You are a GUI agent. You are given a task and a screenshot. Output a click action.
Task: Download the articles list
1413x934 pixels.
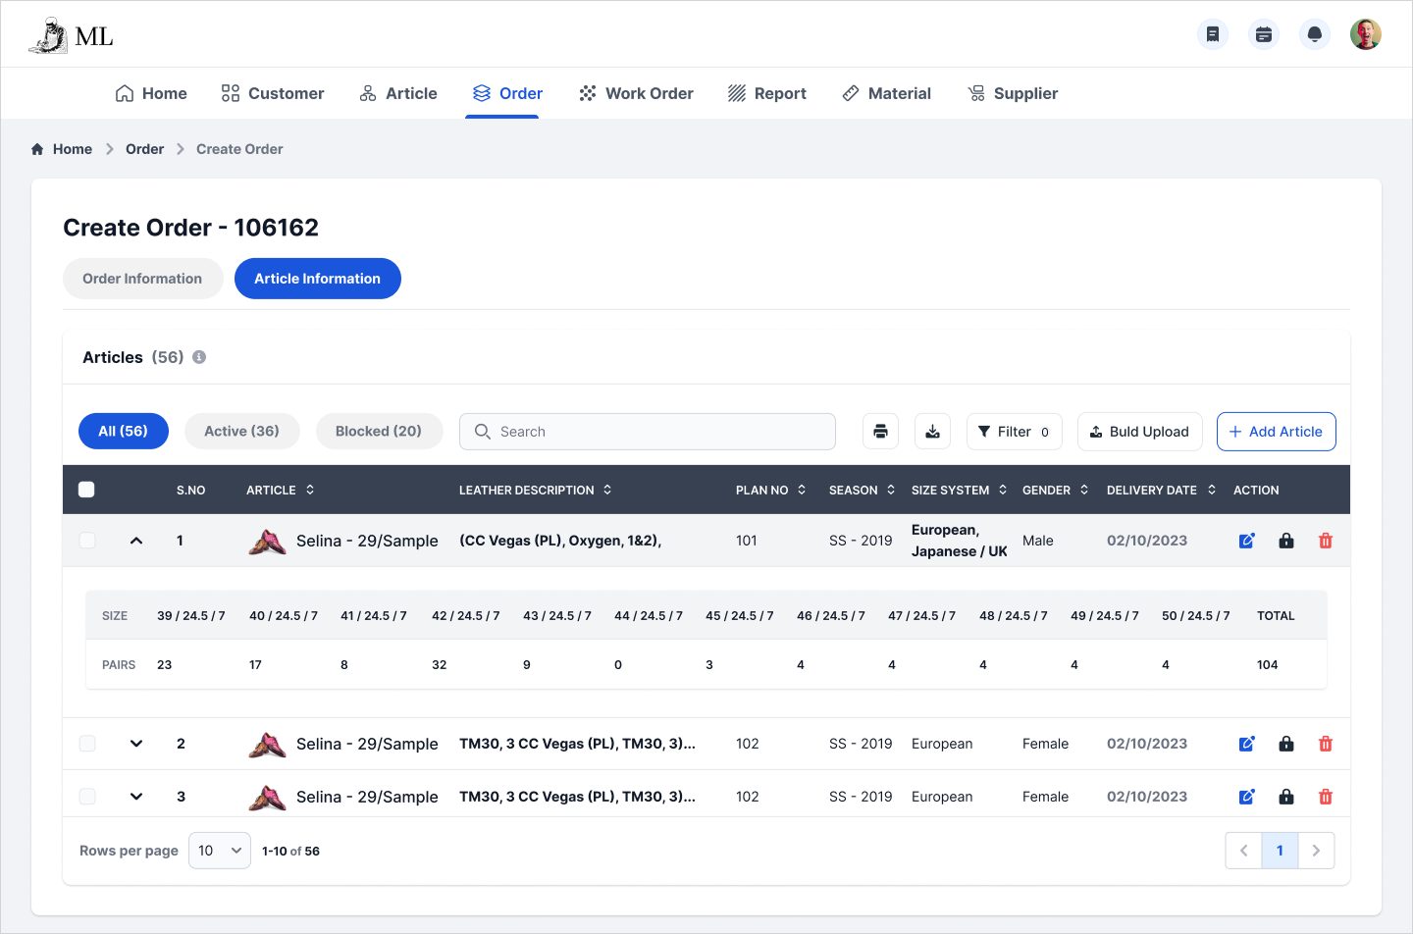click(932, 432)
